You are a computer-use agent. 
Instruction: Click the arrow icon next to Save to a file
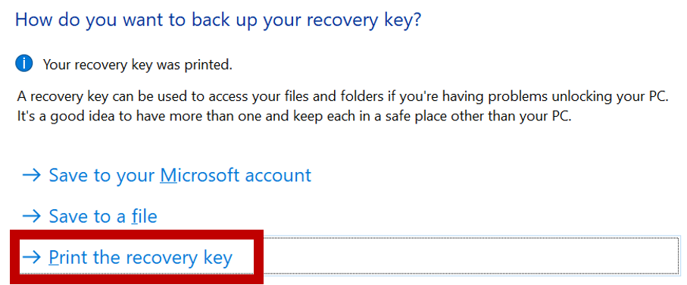click(32, 216)
